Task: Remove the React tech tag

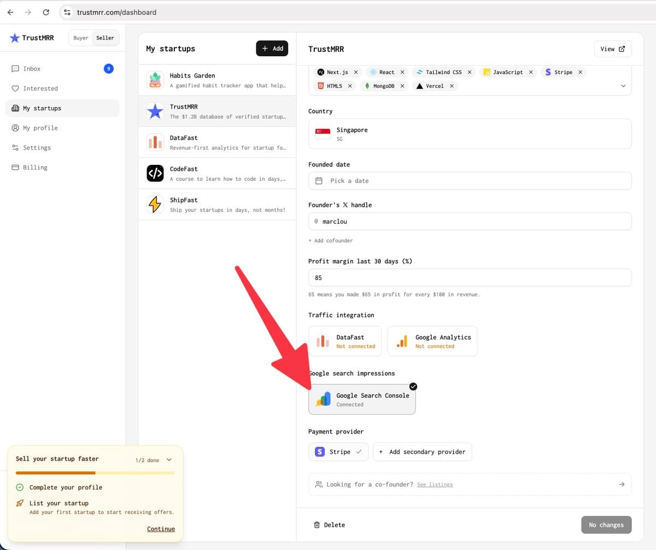Action: coord(402,72)
